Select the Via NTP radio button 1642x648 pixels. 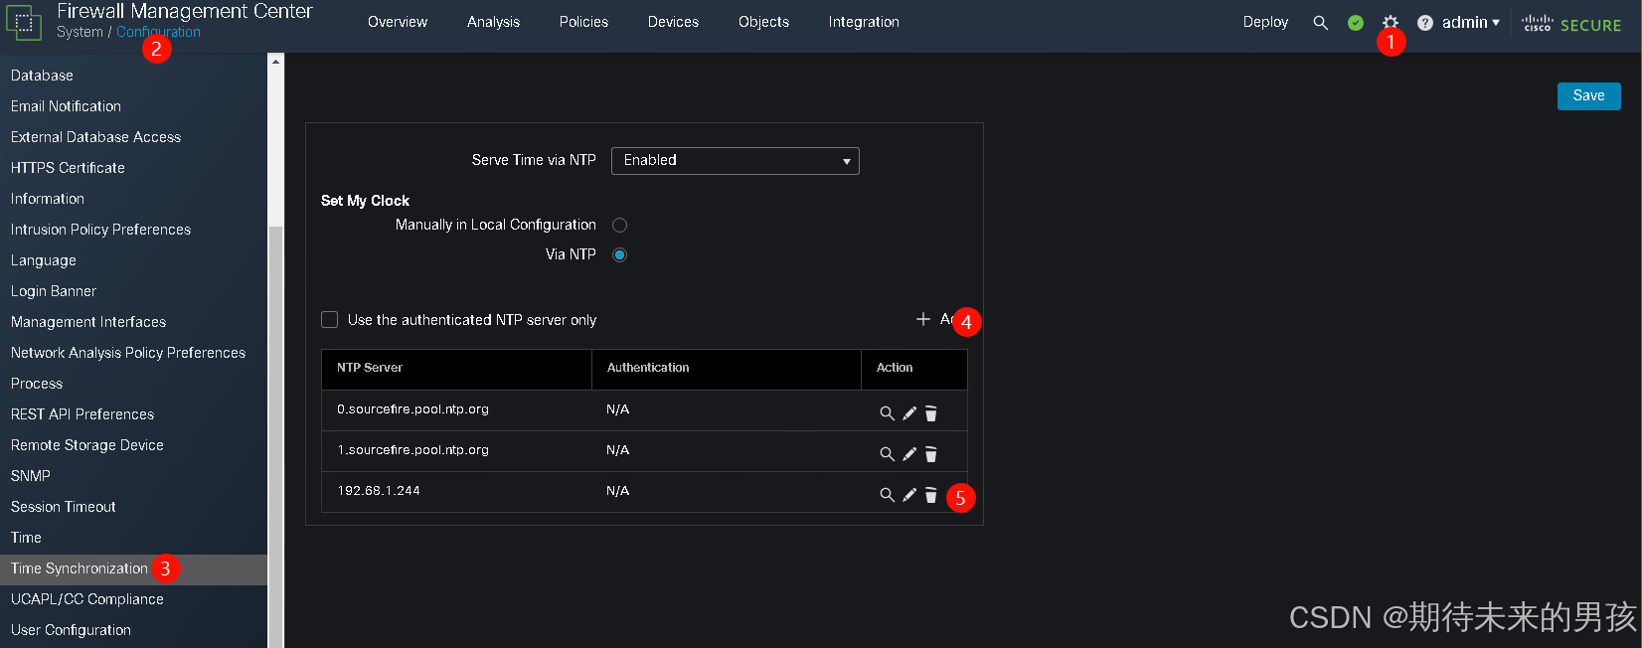coord(619,255)
